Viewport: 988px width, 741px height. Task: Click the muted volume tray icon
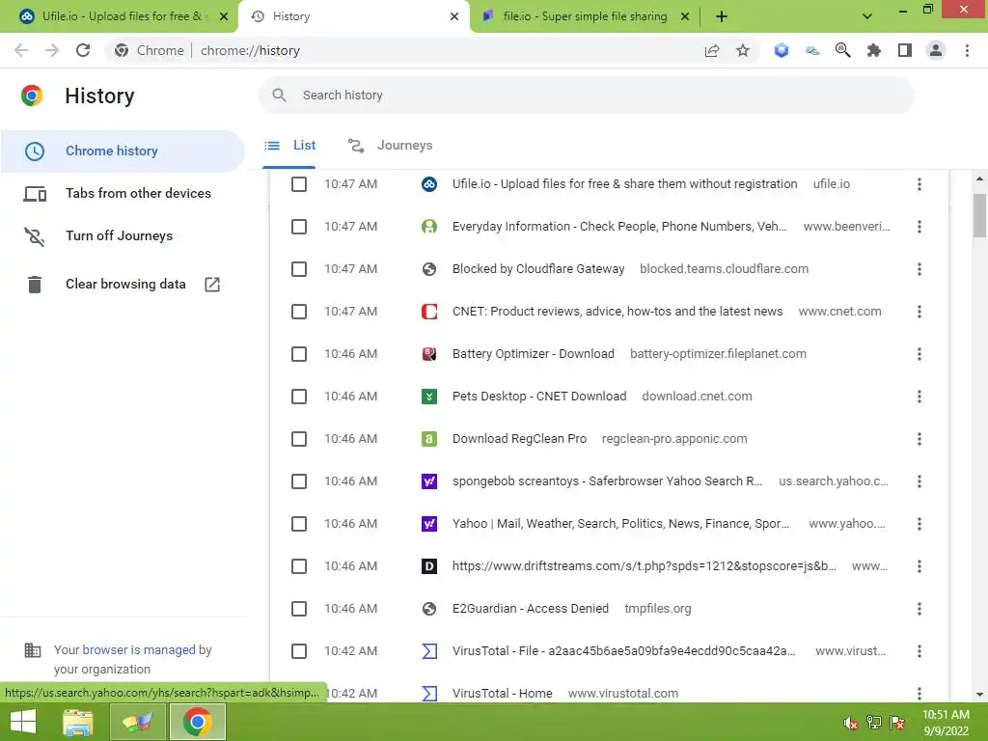851,723
